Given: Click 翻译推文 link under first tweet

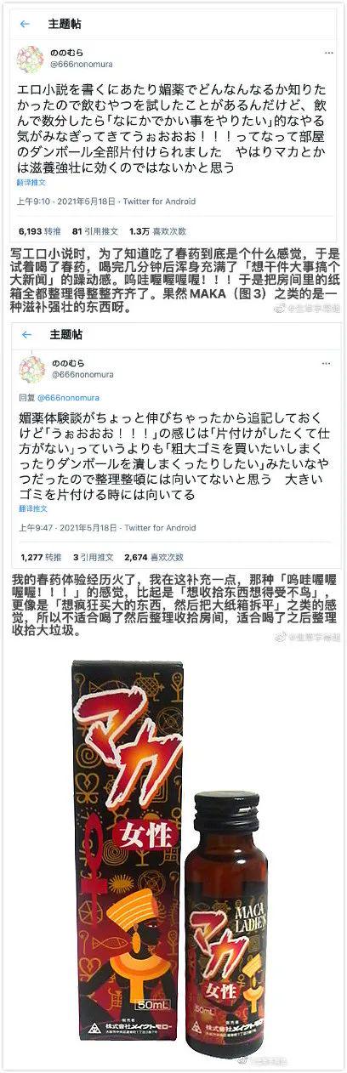Looking at the screenshot, I should point(31,182).
